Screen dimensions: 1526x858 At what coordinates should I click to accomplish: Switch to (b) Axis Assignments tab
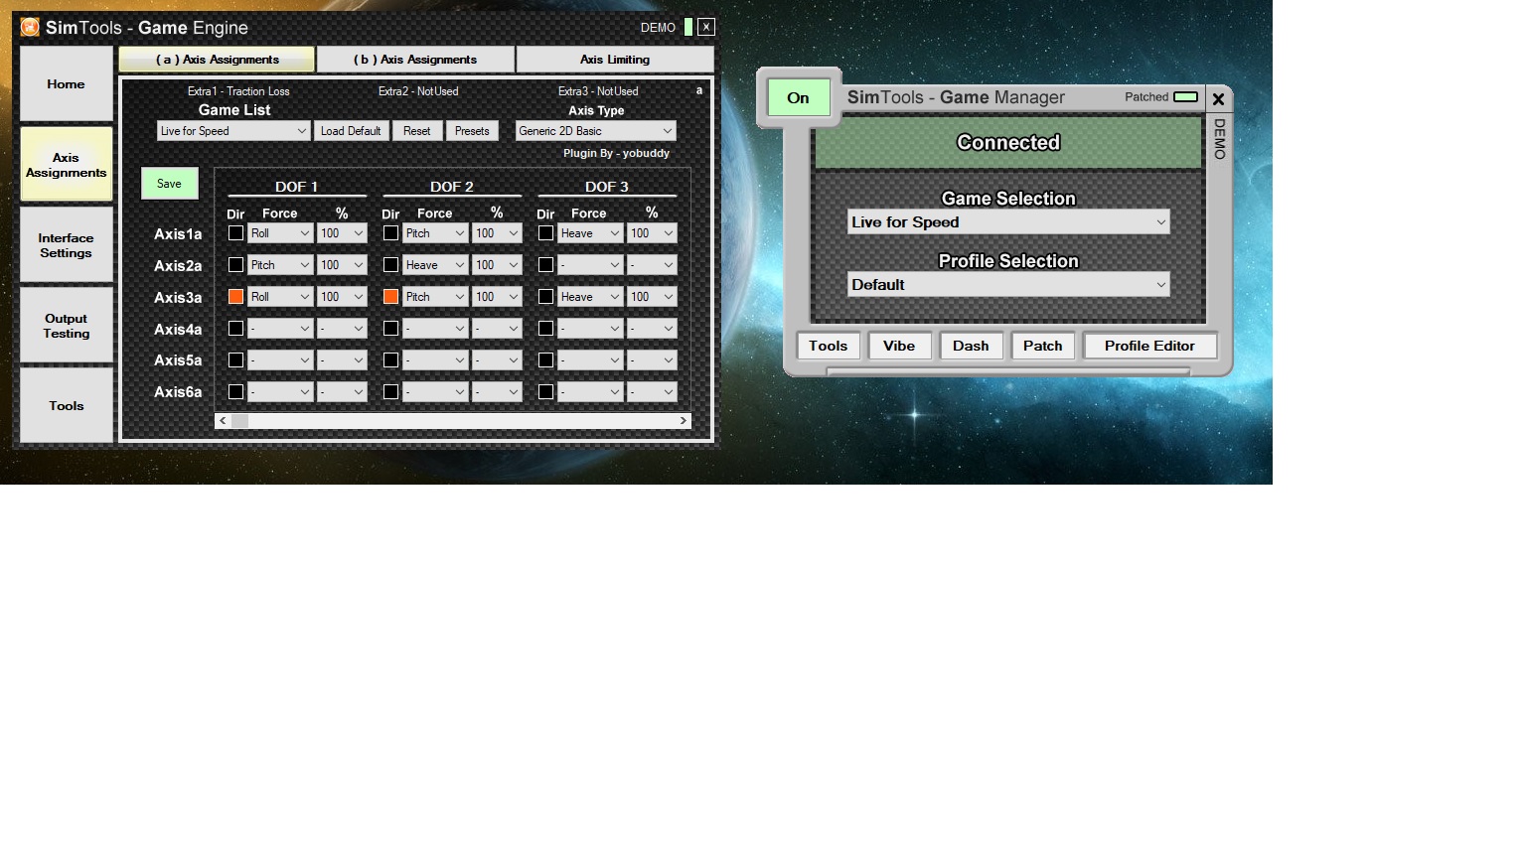tap(415, 60)
